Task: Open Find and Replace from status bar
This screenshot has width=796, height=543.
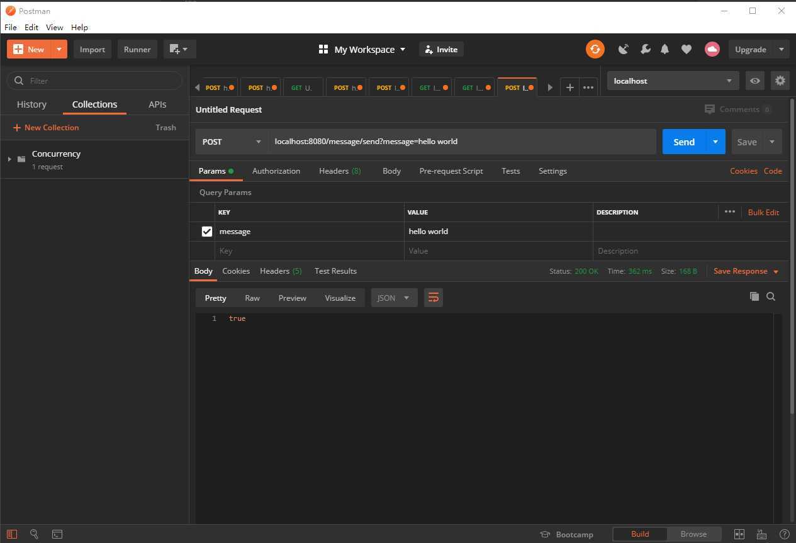Action: coord(34,534)
